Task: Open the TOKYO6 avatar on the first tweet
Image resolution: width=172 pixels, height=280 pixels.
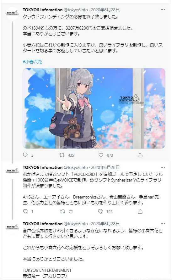Action: (x=13, y=13)
